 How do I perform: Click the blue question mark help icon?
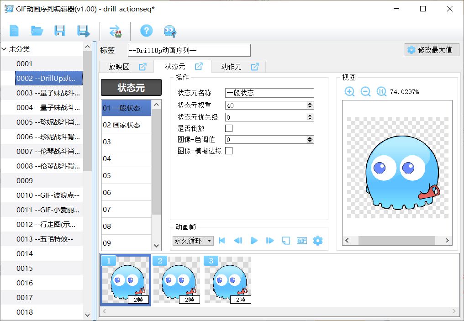pos(146,31)
